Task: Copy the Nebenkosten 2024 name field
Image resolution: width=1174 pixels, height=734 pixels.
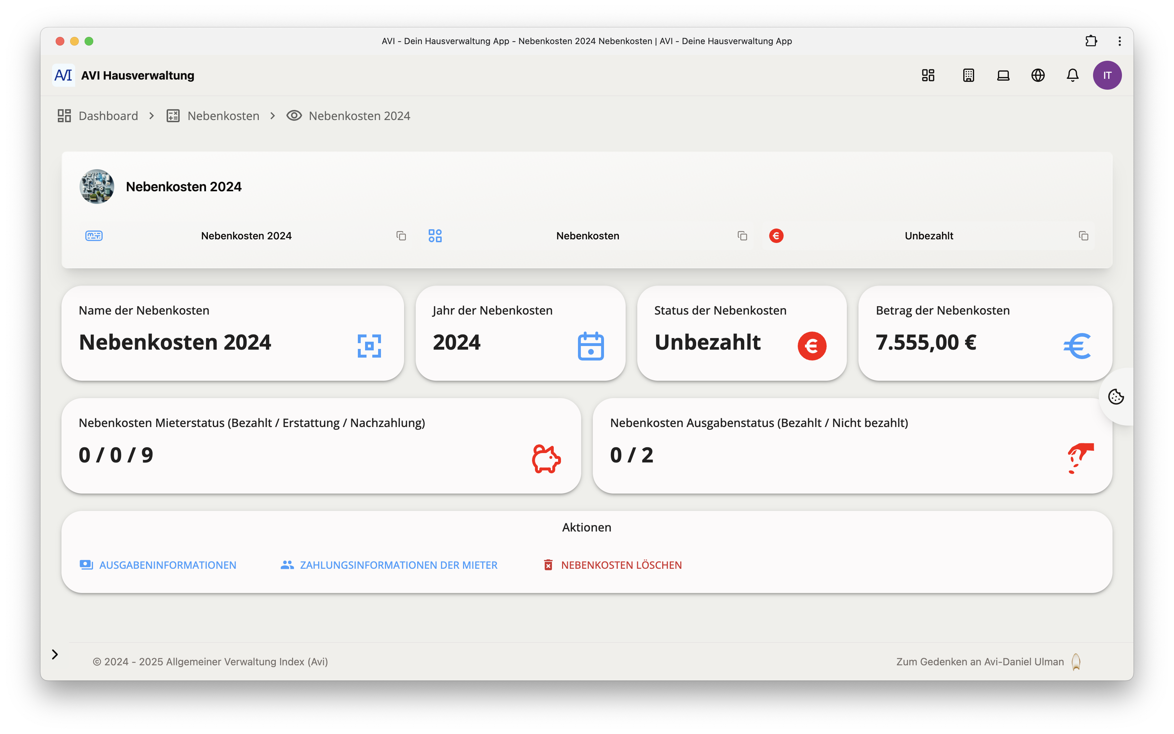Action: (401, 236)
